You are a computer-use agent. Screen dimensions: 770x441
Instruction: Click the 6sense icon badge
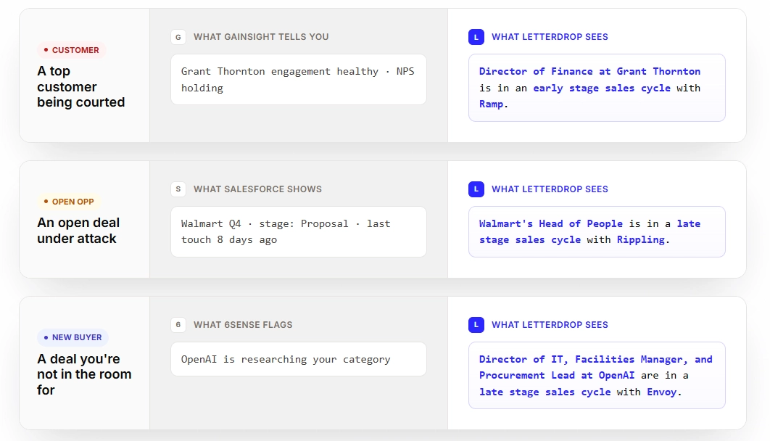pyautogui.click(x=178, y=325)
